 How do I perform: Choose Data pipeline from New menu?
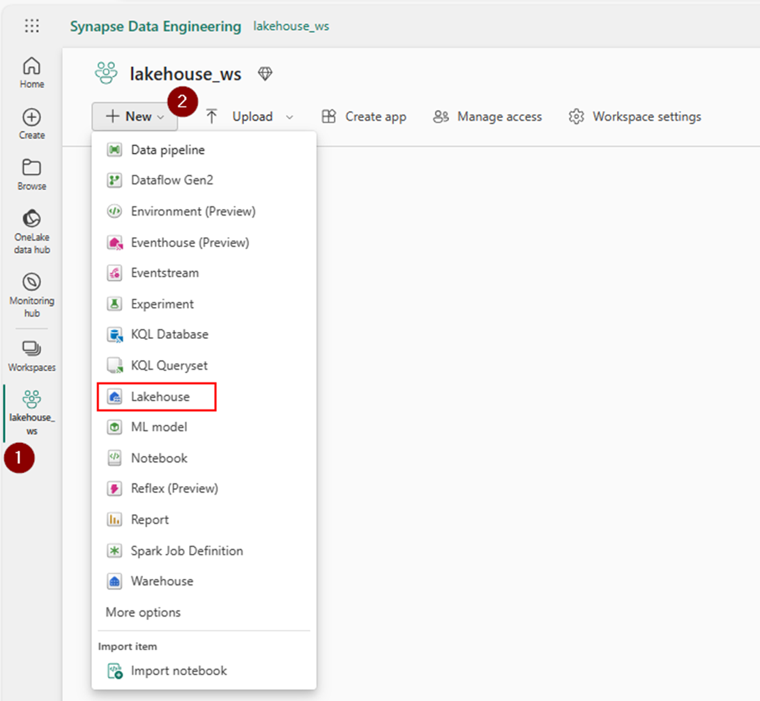pyautogui.click(x=204, y=150)
